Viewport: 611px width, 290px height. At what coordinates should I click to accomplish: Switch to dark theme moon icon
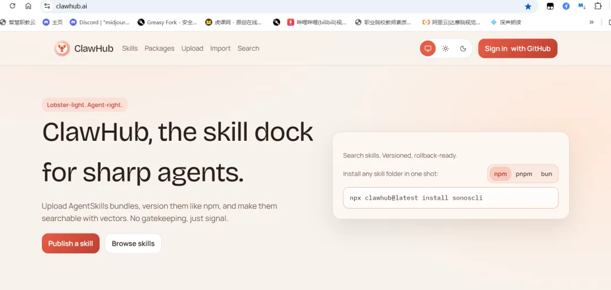(463, 48)
